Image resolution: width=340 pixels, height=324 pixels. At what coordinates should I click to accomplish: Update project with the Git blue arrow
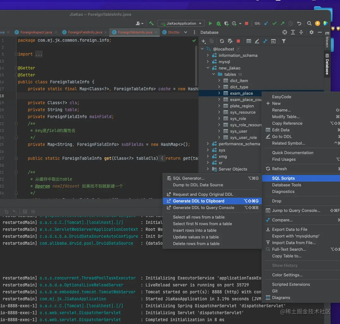point(266,23)
